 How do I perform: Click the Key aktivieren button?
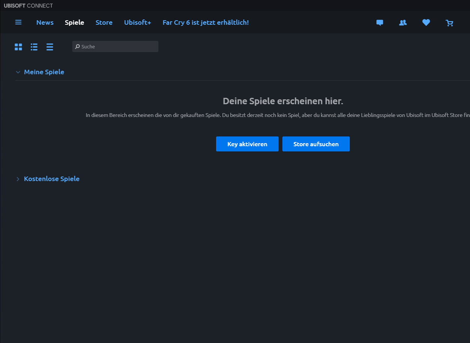click(247, 144)
